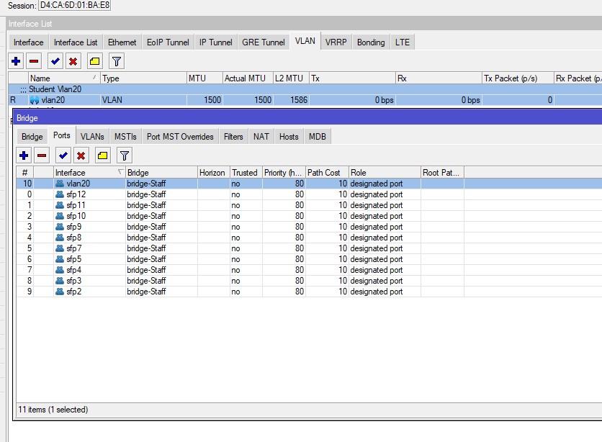
Task: Switch to the Interface tab
Action: [x=28, y=42]
